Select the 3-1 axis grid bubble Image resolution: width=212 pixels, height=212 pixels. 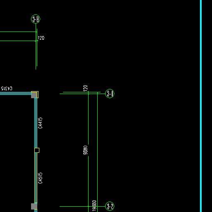pyautogui.click(x=110, y=94)
